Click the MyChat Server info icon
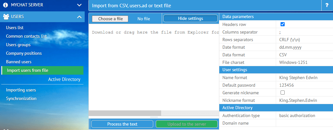Screen dimensions: 333x130 (5, 5)
